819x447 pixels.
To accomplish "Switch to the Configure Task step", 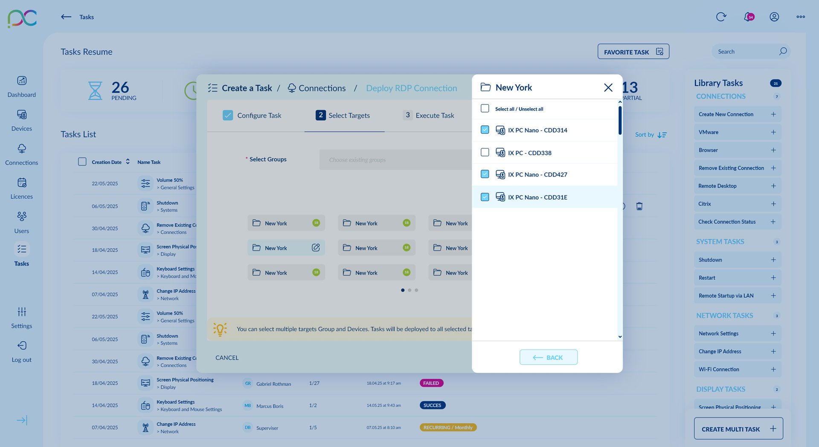I will [x=252, y=116].
